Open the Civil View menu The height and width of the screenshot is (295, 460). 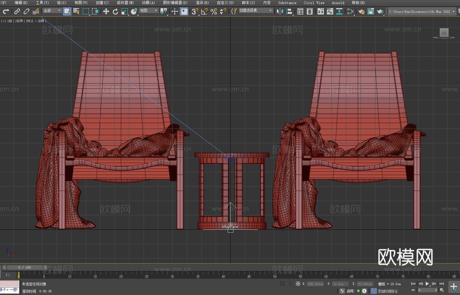(314, 3)
